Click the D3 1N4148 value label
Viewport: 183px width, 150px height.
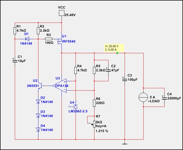[x=47, y=116]
